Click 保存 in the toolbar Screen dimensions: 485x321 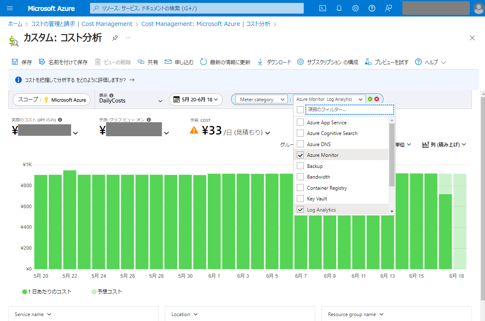click(22, 62)
